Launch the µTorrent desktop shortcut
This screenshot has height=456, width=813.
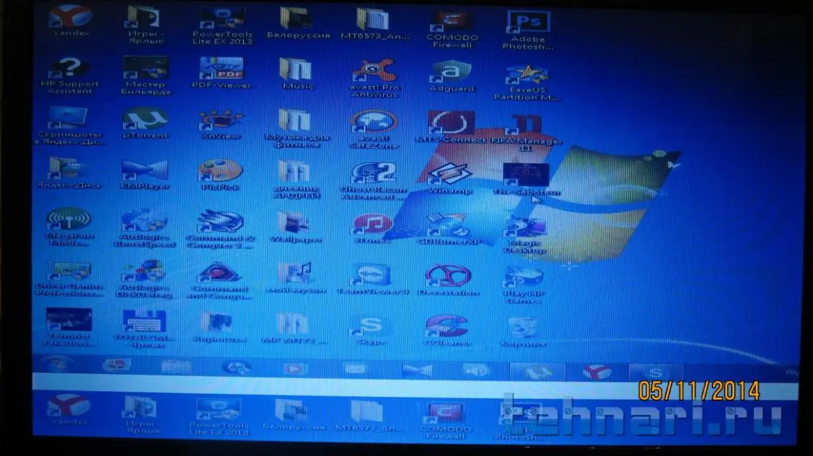pyautogui.click(x=146, y=123)
